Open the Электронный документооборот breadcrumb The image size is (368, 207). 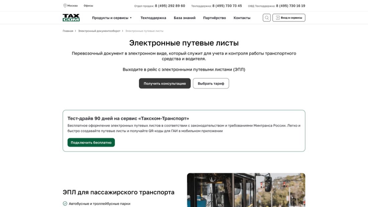[99, 31]
